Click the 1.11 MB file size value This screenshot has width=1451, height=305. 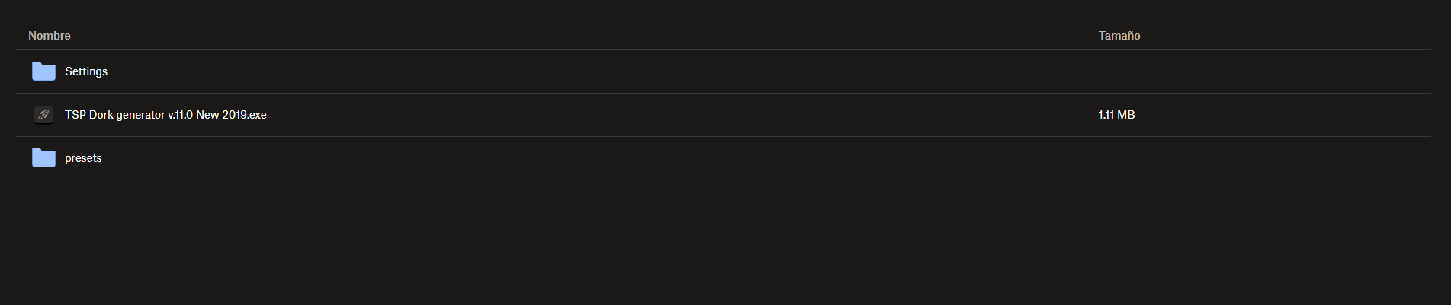1116,115
